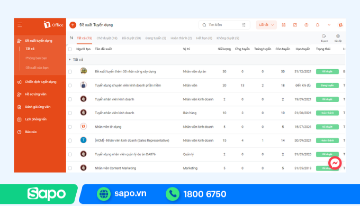Image resolution: width=360 pixels, height=206 pixels.
Task: Tick checkbox for Nhân viên tín dụng row
Action: pyautogui.click(x=70, y=127)
